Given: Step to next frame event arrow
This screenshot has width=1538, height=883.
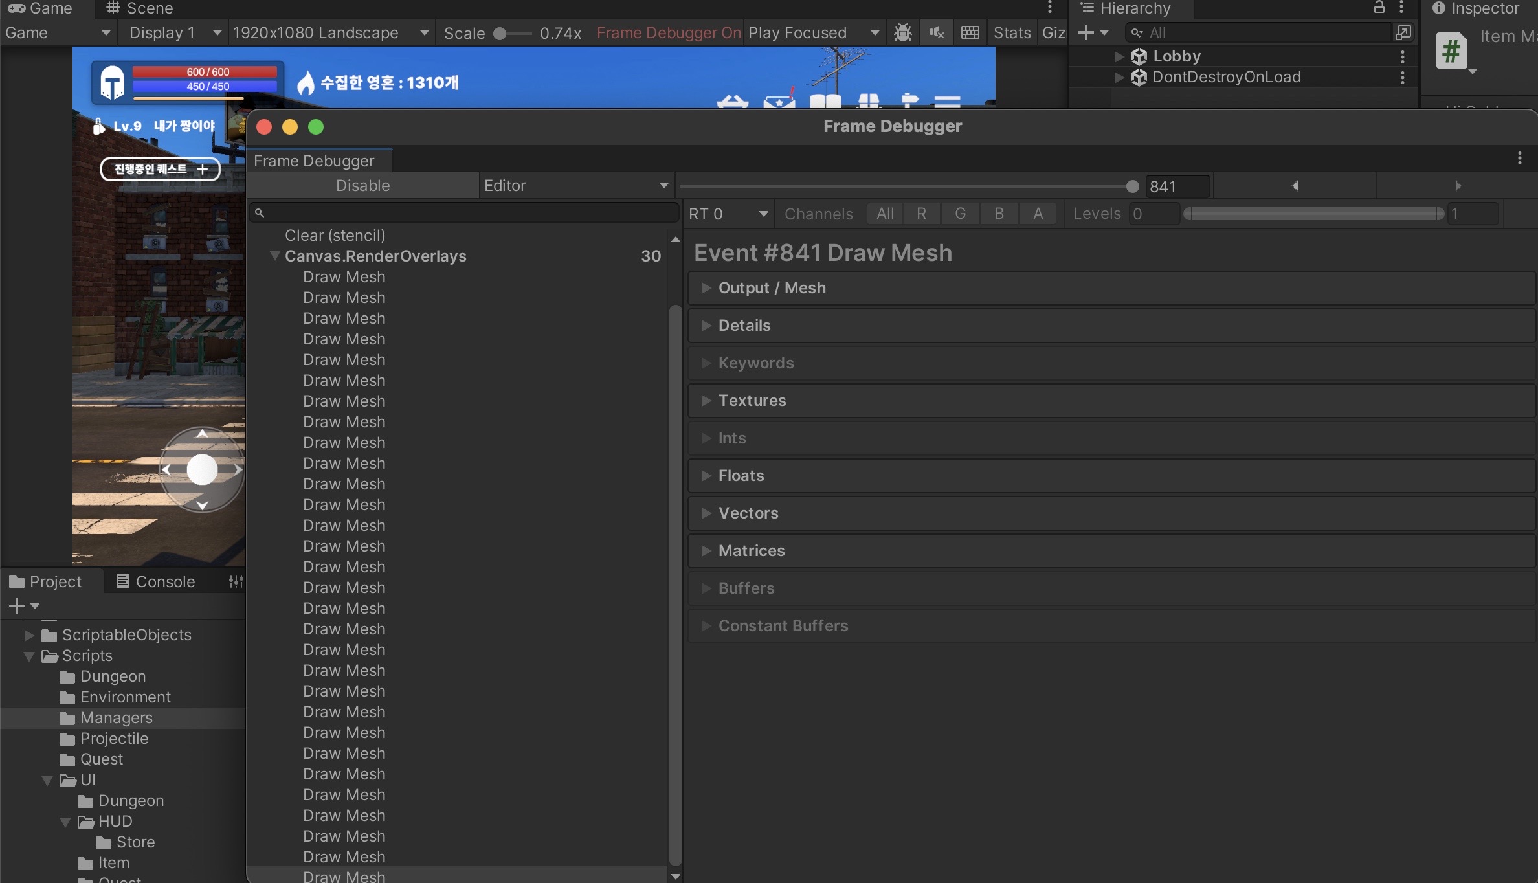Looking at the screenshot, I should (x=1458, y=186).
